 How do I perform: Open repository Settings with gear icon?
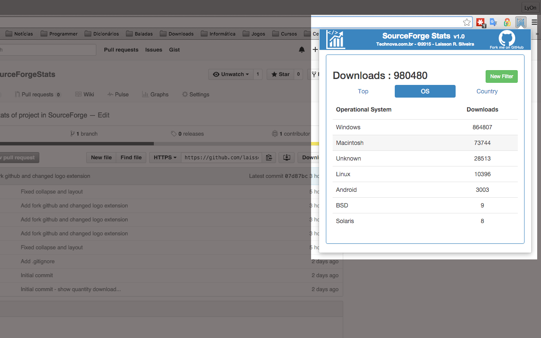pyautogui.click(x=195, y=94)
